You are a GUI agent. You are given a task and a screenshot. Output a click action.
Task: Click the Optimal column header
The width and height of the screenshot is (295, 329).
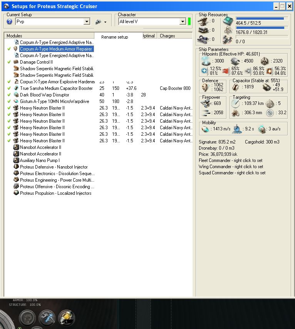coord(149,35)
